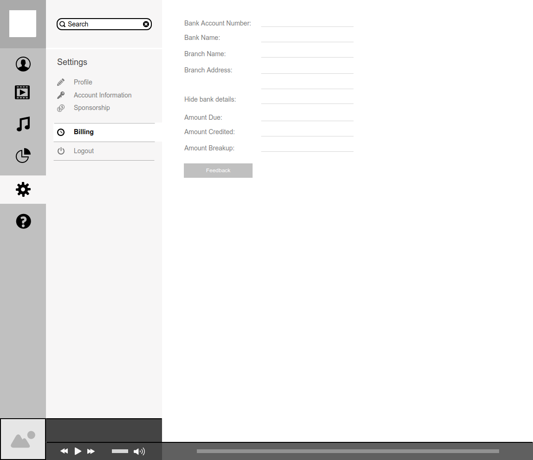The width and height of the screenshot is (533, 460).
Task: Click the power icon beside Logout
Action: 61,151
